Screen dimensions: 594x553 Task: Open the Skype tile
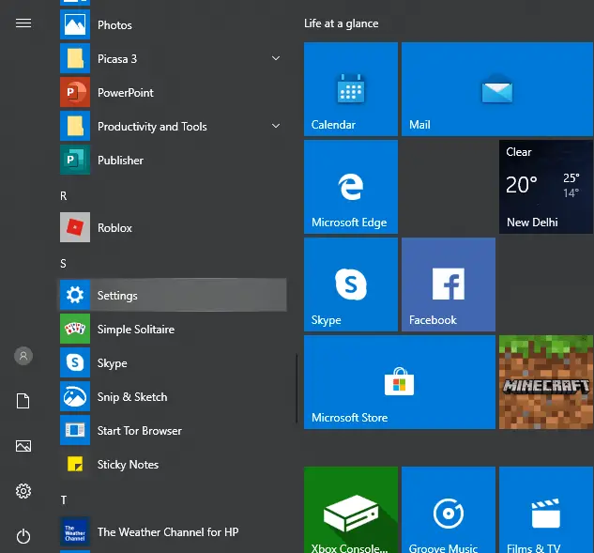[351, 284]
